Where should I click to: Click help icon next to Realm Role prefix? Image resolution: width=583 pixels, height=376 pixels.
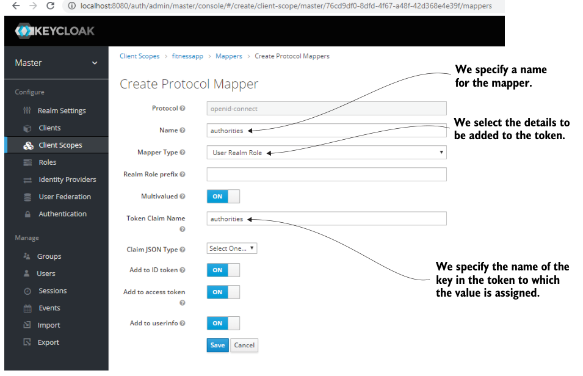pyautogui.click(x=183, y=174)
